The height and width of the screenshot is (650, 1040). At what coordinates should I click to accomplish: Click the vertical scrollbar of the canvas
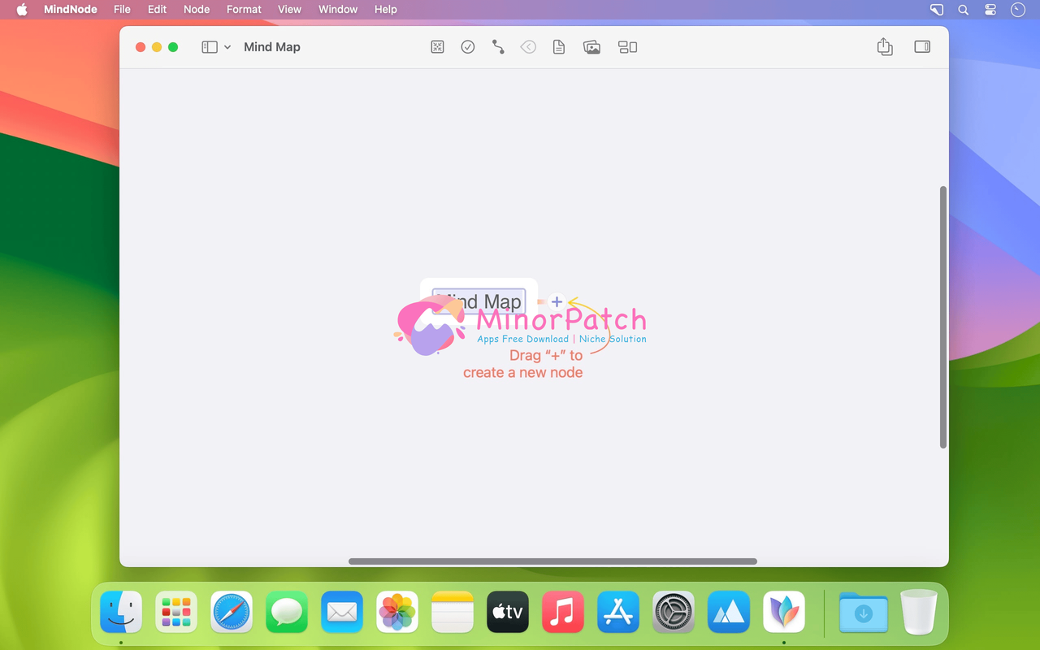tap(943, 317)
